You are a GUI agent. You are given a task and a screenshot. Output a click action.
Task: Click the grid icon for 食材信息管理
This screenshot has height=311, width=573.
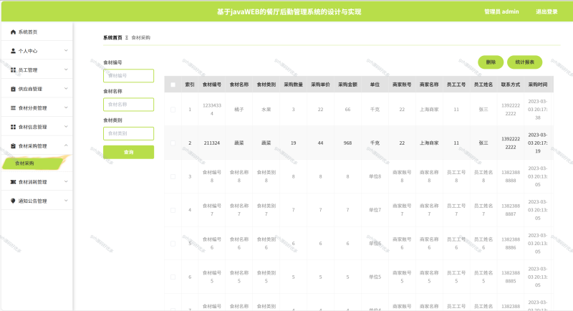[x=13, y=127]
